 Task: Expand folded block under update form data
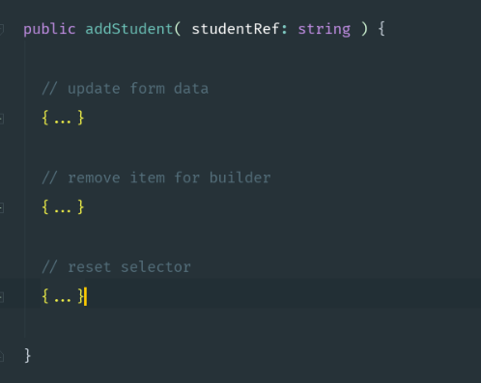coord(63,118)
